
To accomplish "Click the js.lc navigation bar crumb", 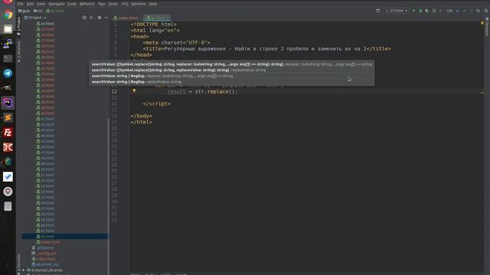I will pos(24,11).
